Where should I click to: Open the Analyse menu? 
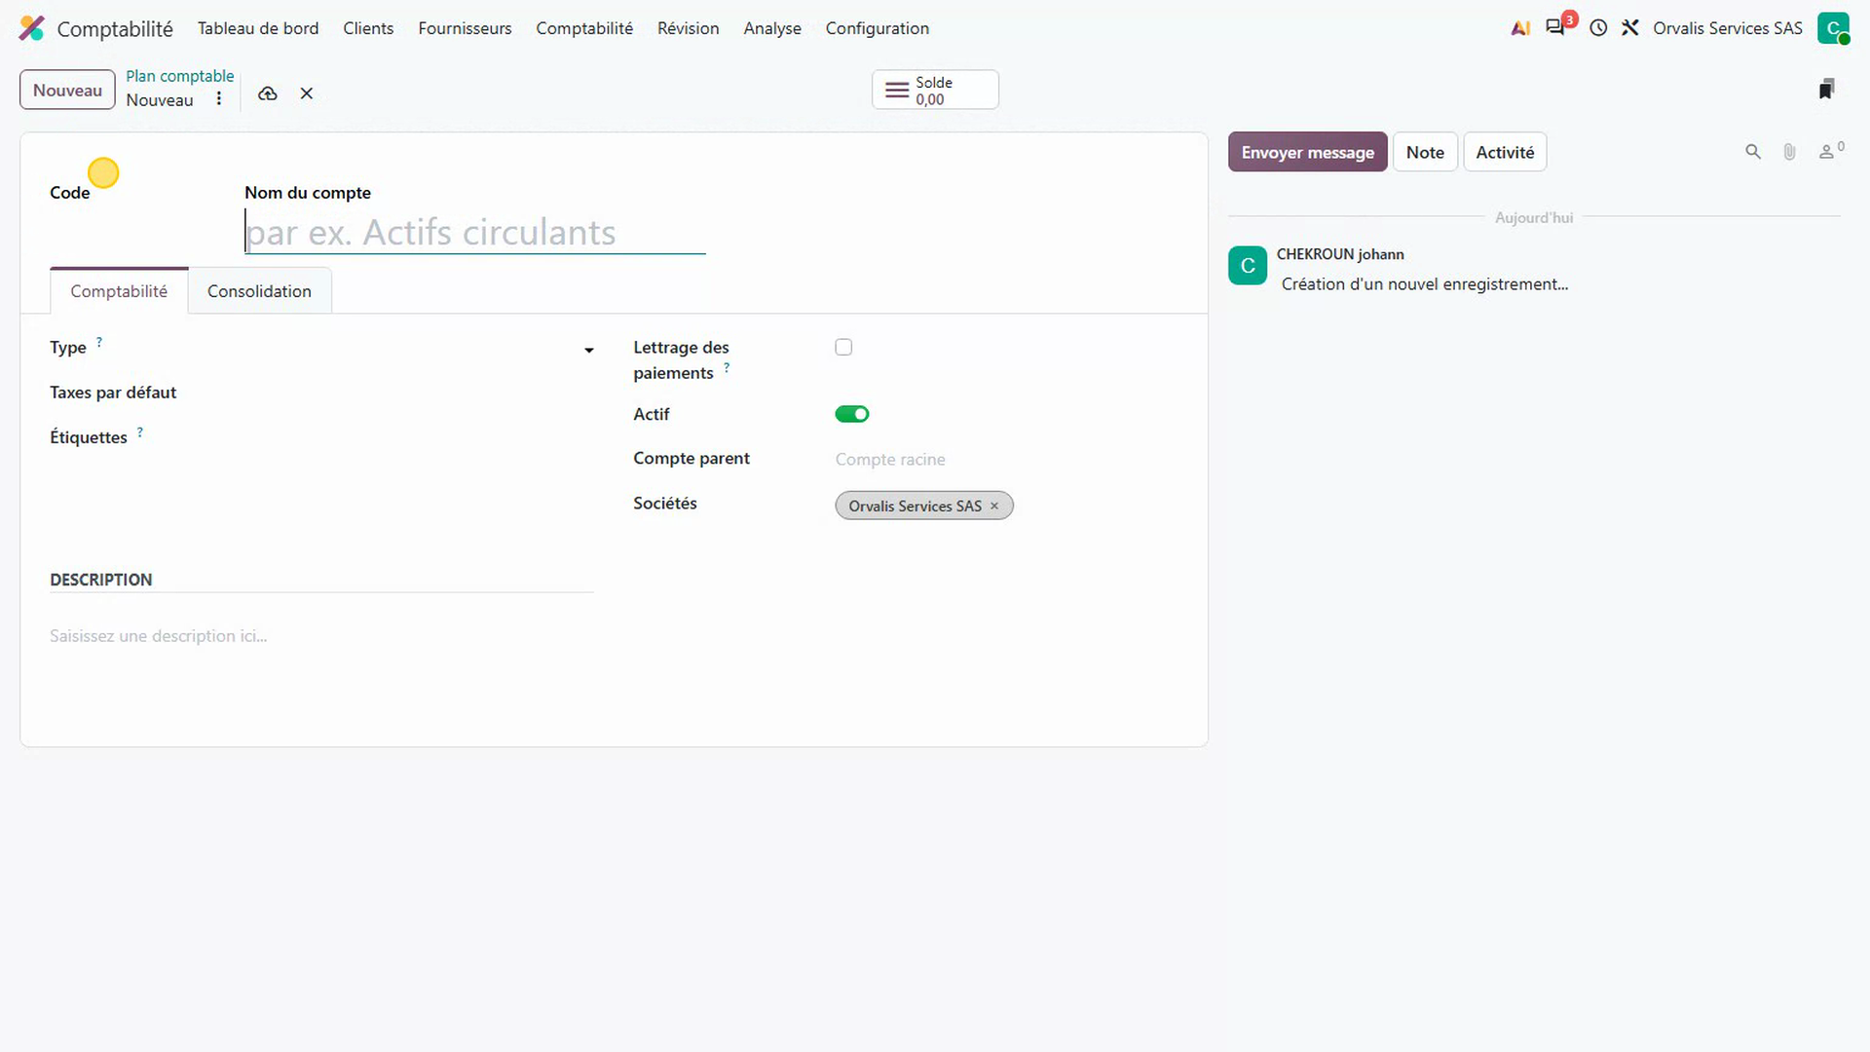tap(772, 28)
